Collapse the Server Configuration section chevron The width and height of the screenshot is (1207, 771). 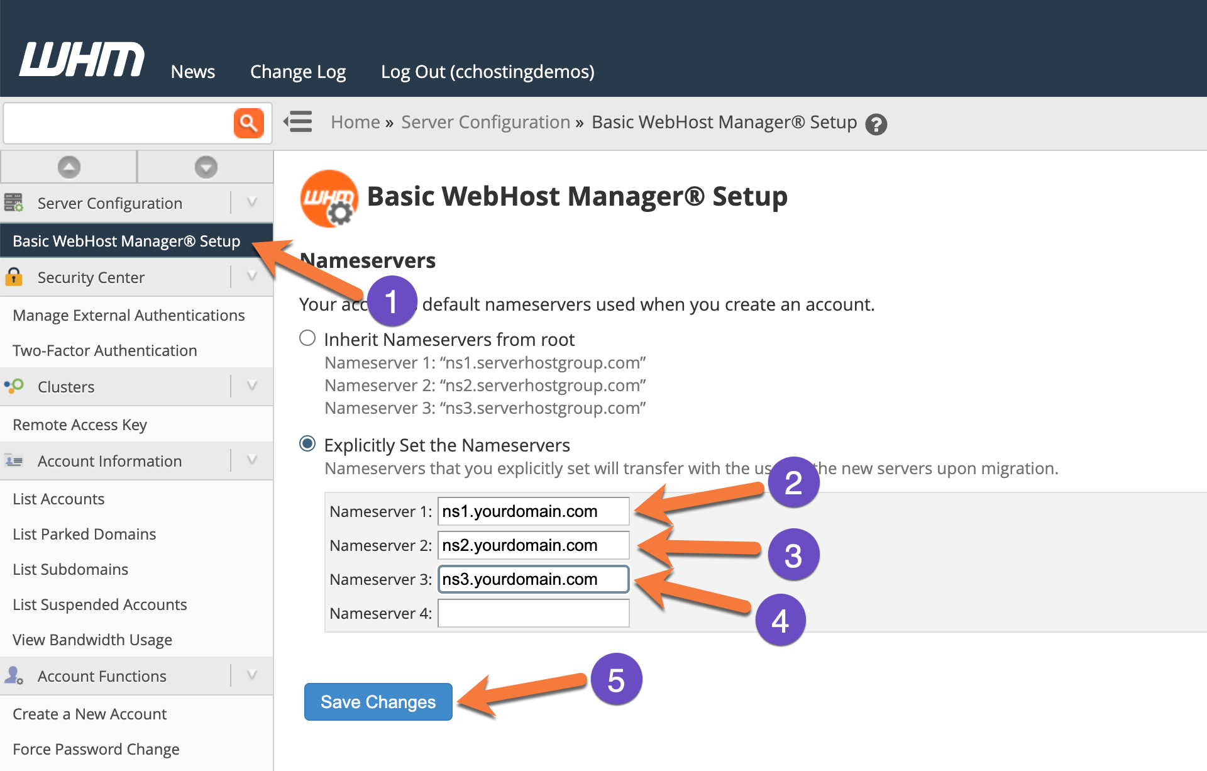tap(252, 202)
